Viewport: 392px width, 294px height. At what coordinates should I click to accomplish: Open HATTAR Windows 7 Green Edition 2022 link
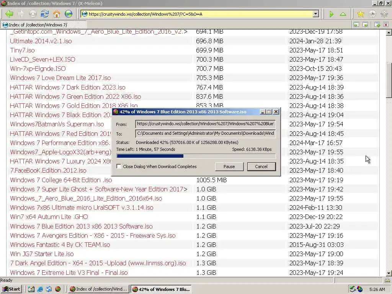[75, 97]
